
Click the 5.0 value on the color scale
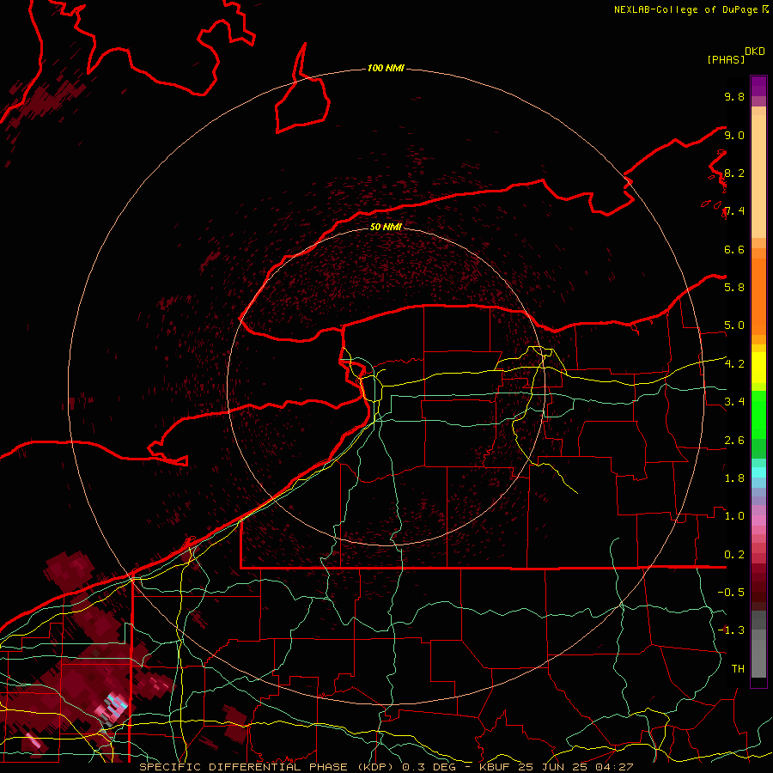[734, 326]
